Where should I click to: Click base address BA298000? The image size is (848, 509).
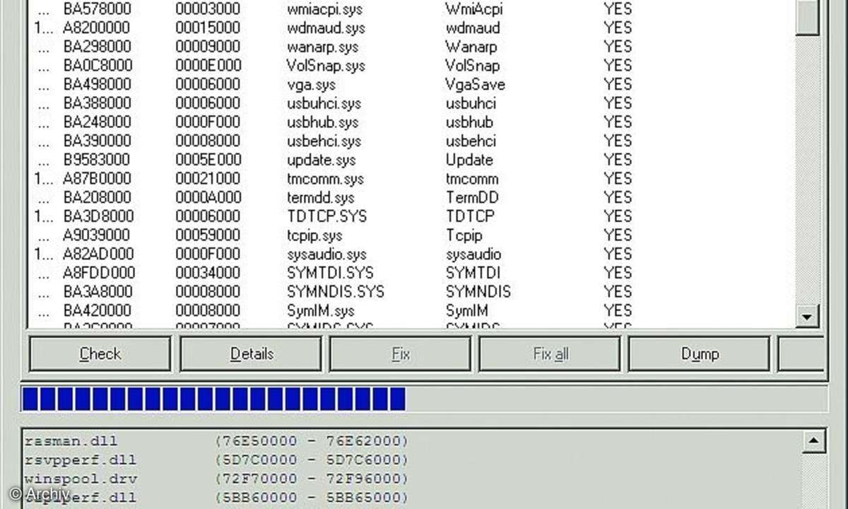(x=97, y=47)
